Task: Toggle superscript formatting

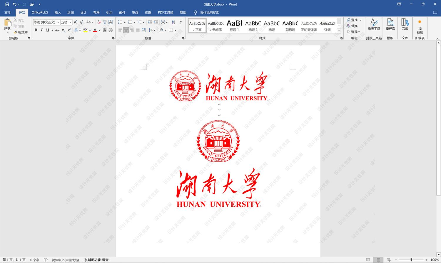Action: pyautogui.click(x=69, y=30)
